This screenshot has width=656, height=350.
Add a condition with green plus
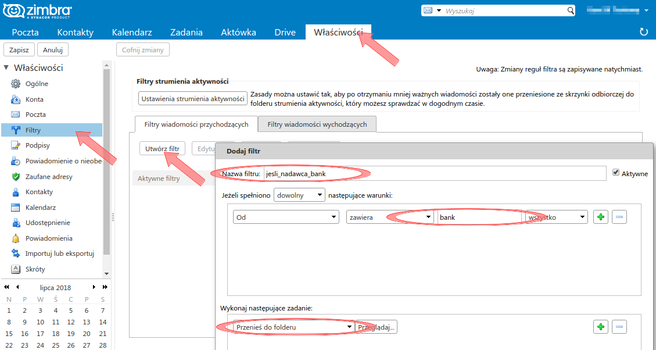pos(601,217)
